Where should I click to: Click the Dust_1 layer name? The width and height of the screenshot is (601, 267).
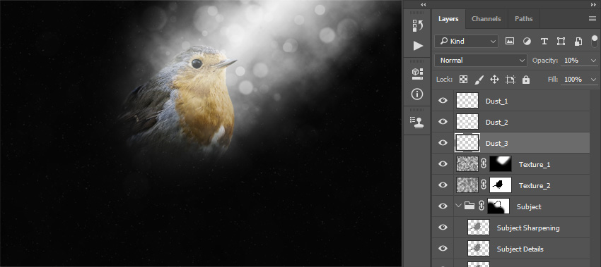(x=497, y=101)
